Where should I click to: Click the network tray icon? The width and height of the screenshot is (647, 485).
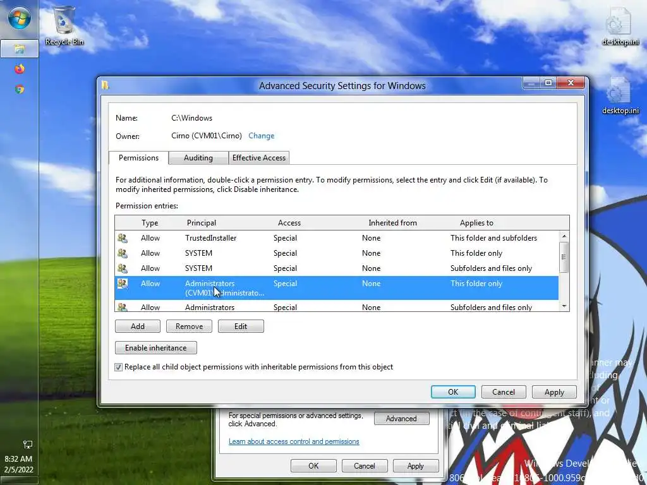pos(28,444)
